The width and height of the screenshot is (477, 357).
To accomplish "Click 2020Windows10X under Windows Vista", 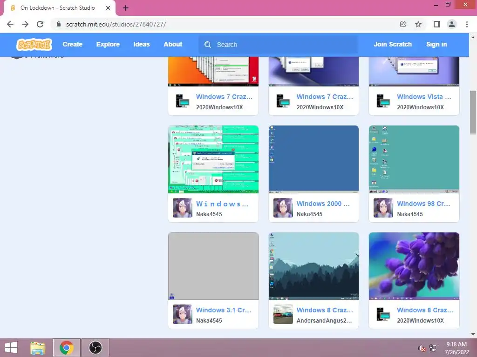I will point(421,107).
